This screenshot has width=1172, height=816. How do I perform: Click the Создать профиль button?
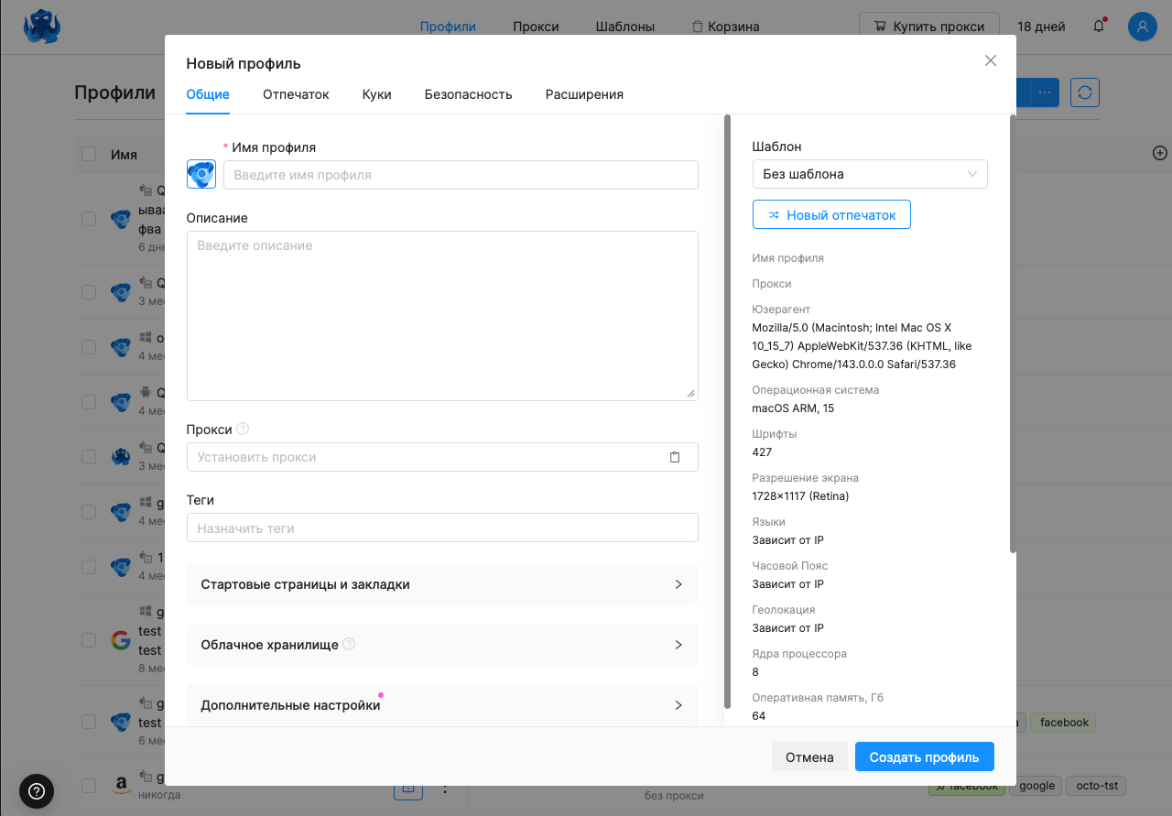924,757
